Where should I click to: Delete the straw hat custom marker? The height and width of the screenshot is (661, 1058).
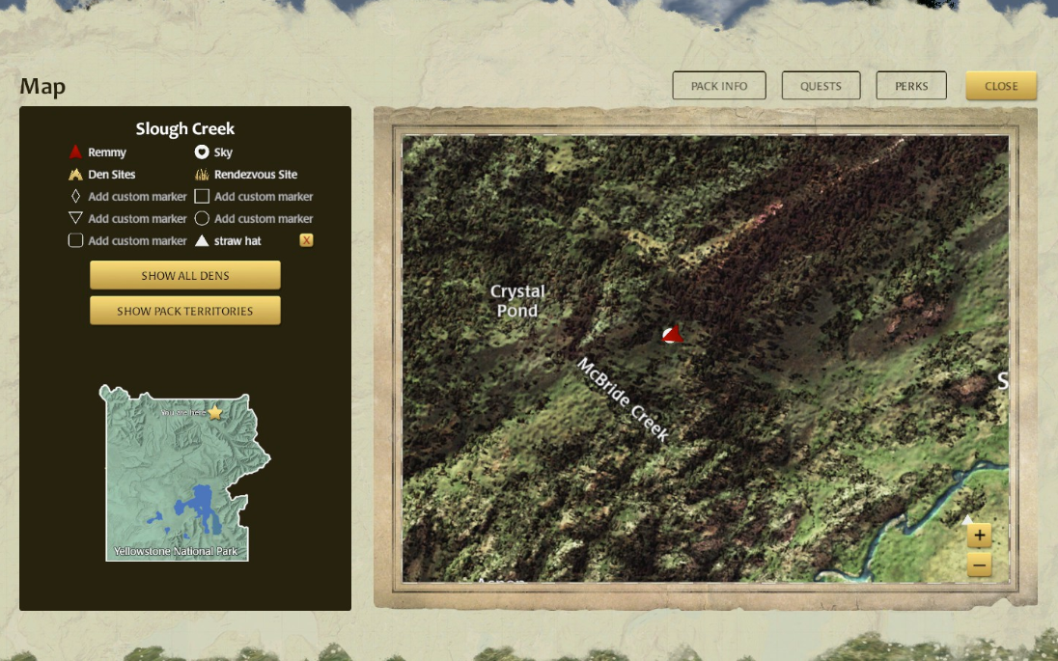306,240
